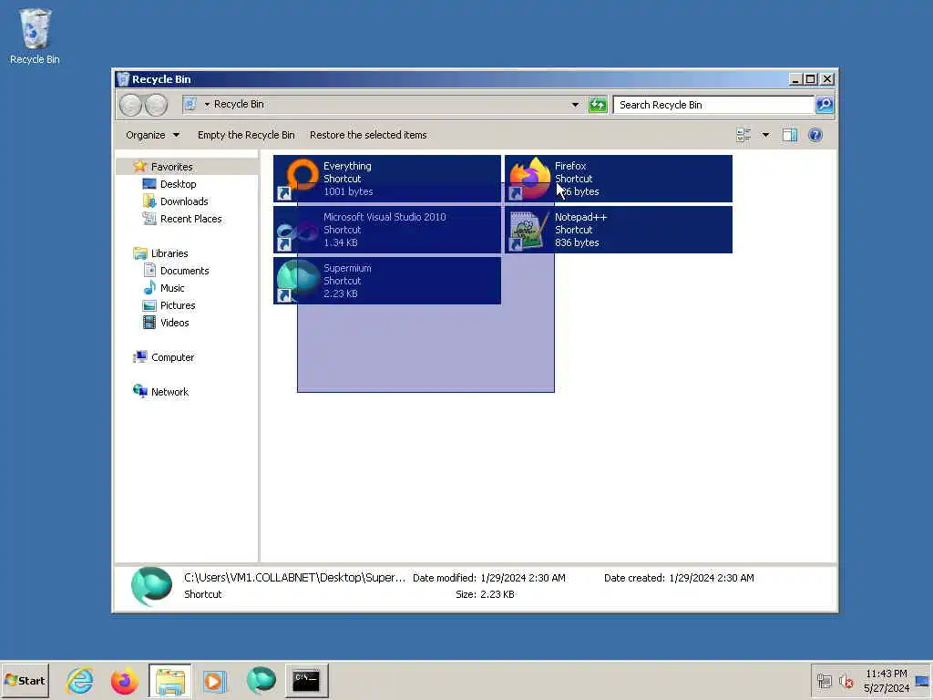Click the '2.23 KB' size under Supermium in the file list
Screen dimensions: 933x700
click(x=341, y=294)
